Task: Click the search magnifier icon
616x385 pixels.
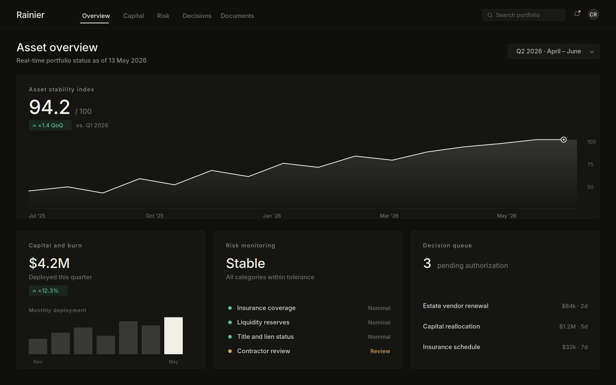Action: 490,15
